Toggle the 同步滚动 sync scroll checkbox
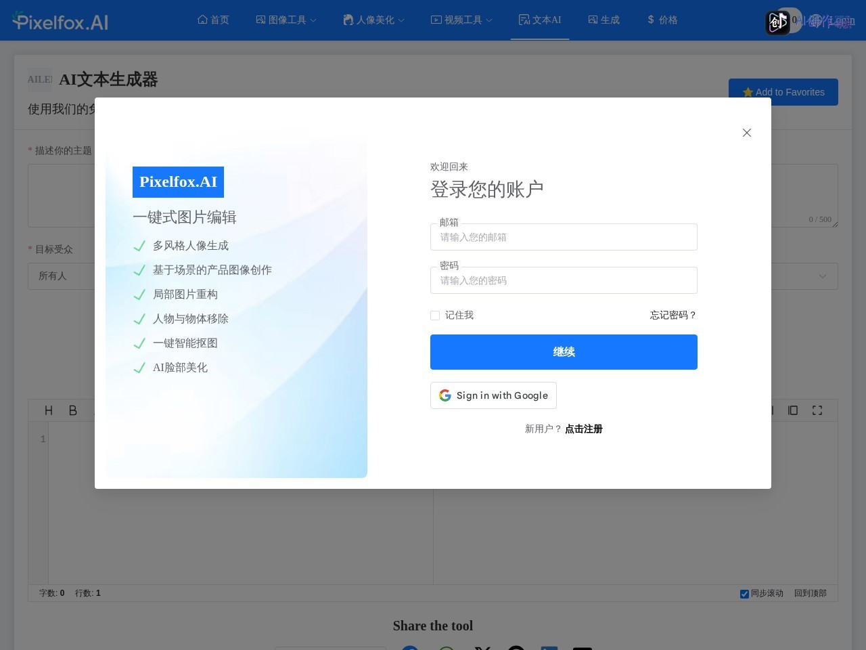 pos(744,594)
